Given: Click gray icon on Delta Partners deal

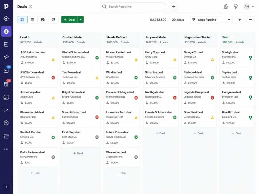Looking at the screenshot, I should pyautogui.click(x=53, y=157).
